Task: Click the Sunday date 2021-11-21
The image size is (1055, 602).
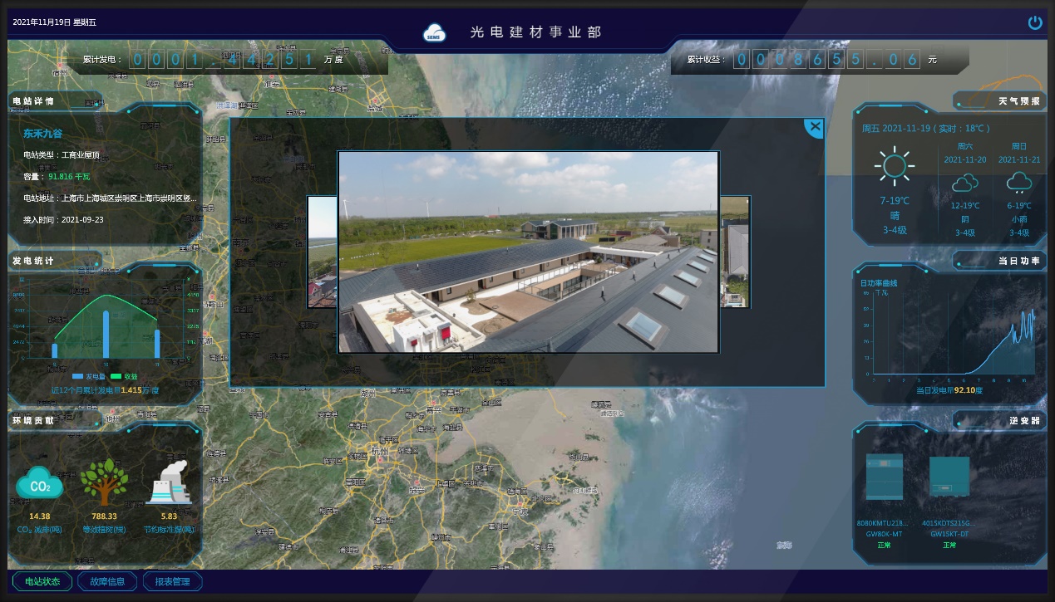Action: [x=1019, y=159]
